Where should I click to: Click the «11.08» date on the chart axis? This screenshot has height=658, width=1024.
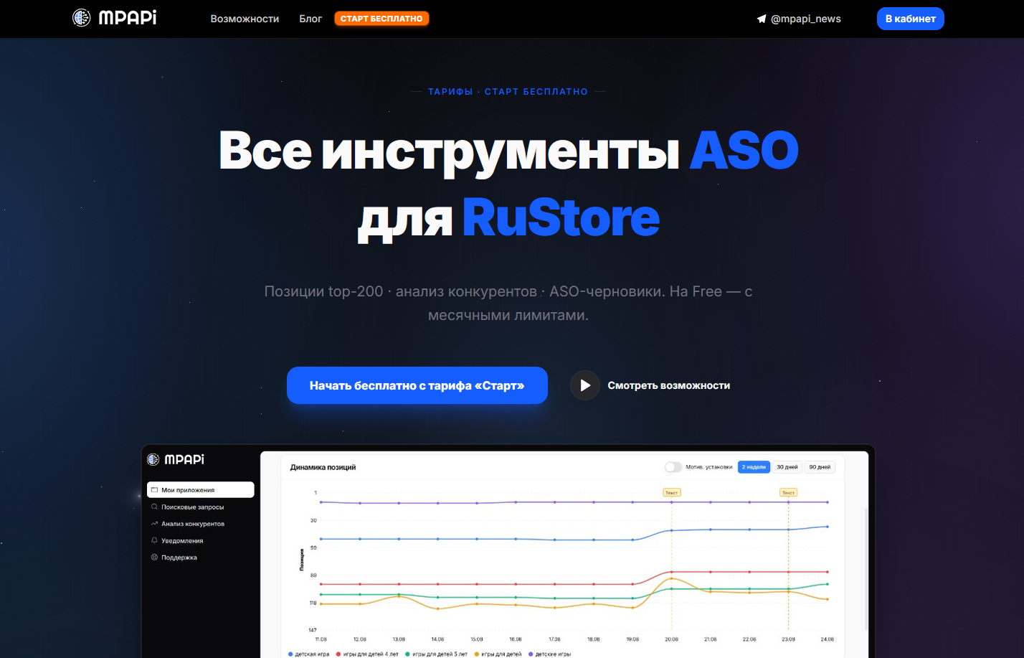click(321, 639)
